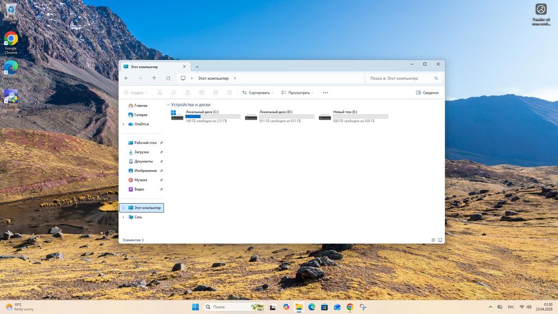Go back using the left arrow button
The height and width of the screenshot is (314, 558).
tap(126, 78)
